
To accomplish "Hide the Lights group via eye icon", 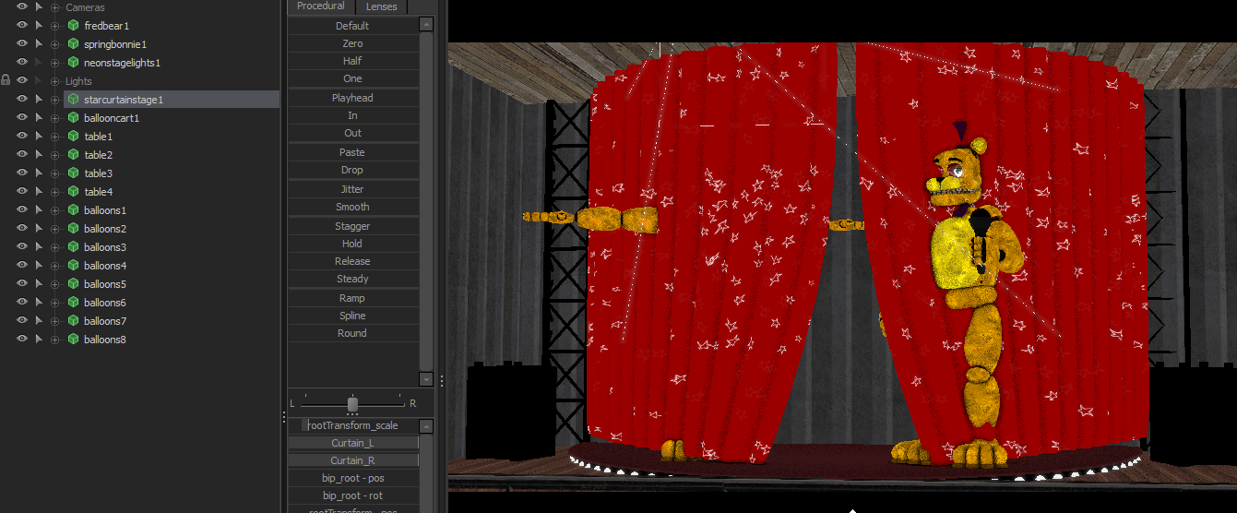I will click(x=22, y=80).
